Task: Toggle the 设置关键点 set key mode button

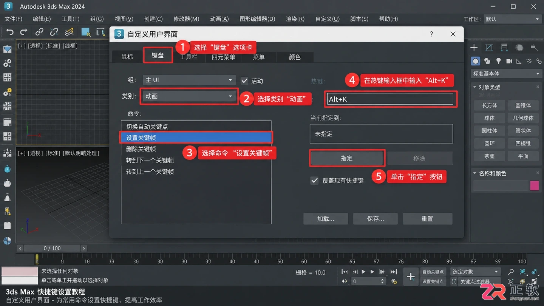Action: (x=433, y=281)
